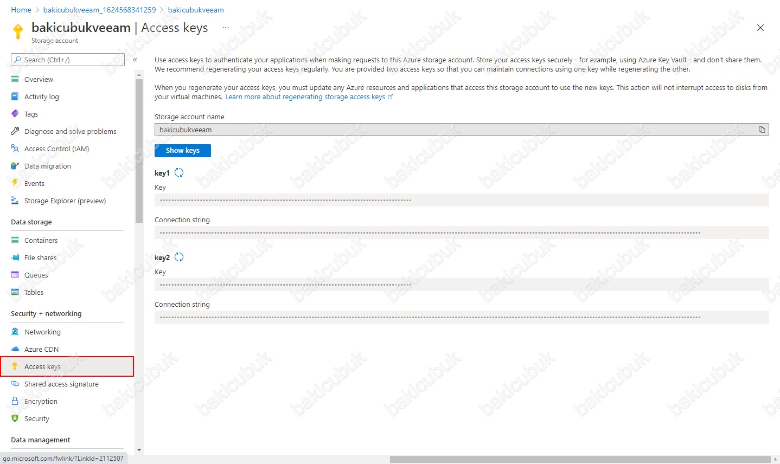The height and width of the screenshot is (464, 780).
Task: Click the Data storage section heading
Action: coord(31,222)
